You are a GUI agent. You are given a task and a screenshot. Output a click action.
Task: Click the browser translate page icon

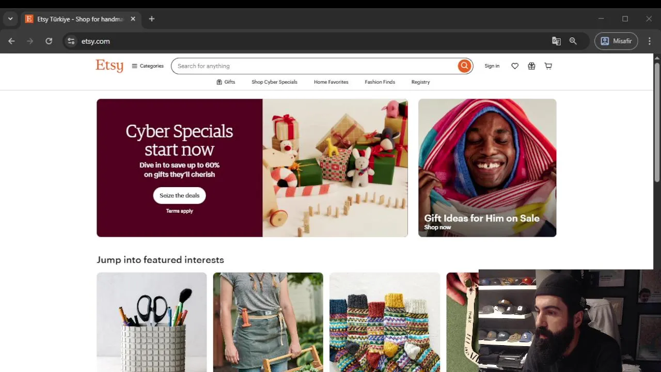[x=556, y=41]
